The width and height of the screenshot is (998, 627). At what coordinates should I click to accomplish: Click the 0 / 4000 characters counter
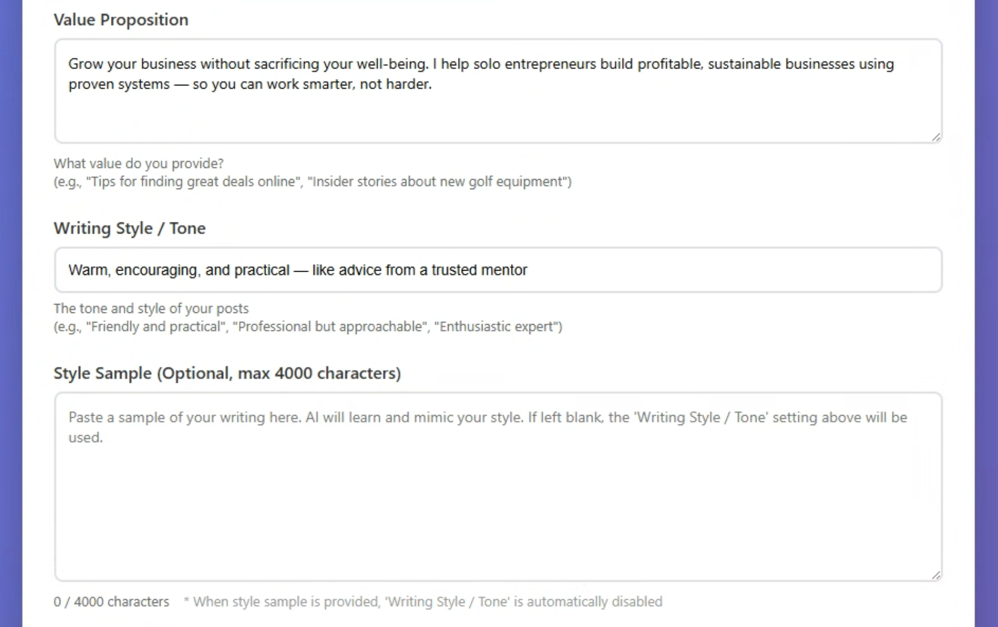tap(111, 601)
